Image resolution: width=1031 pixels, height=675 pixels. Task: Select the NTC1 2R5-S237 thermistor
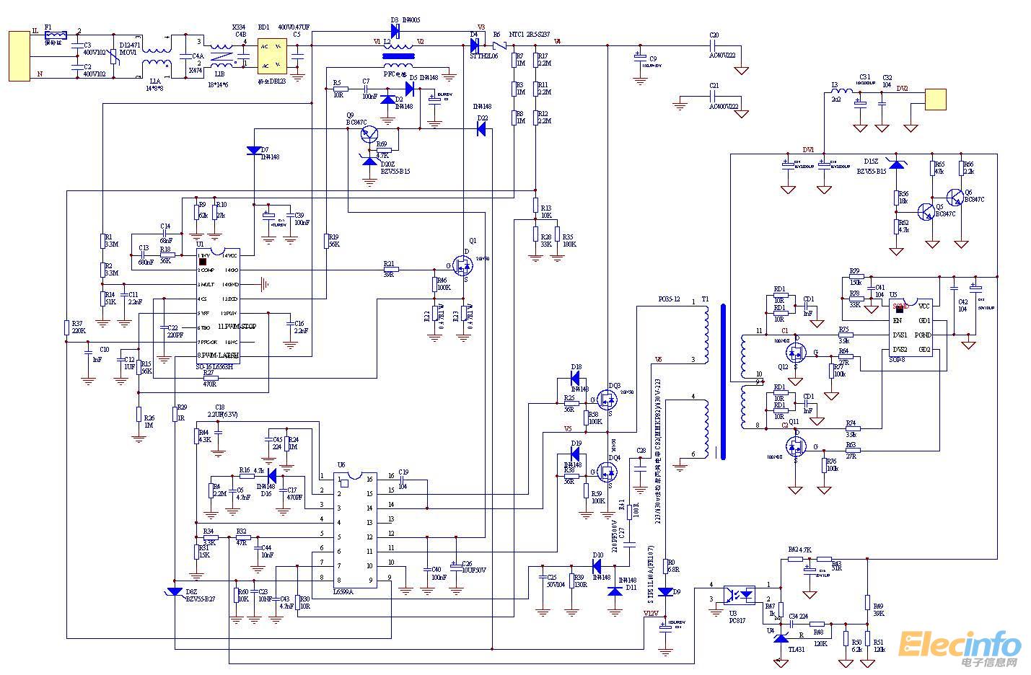click(499, 45)
